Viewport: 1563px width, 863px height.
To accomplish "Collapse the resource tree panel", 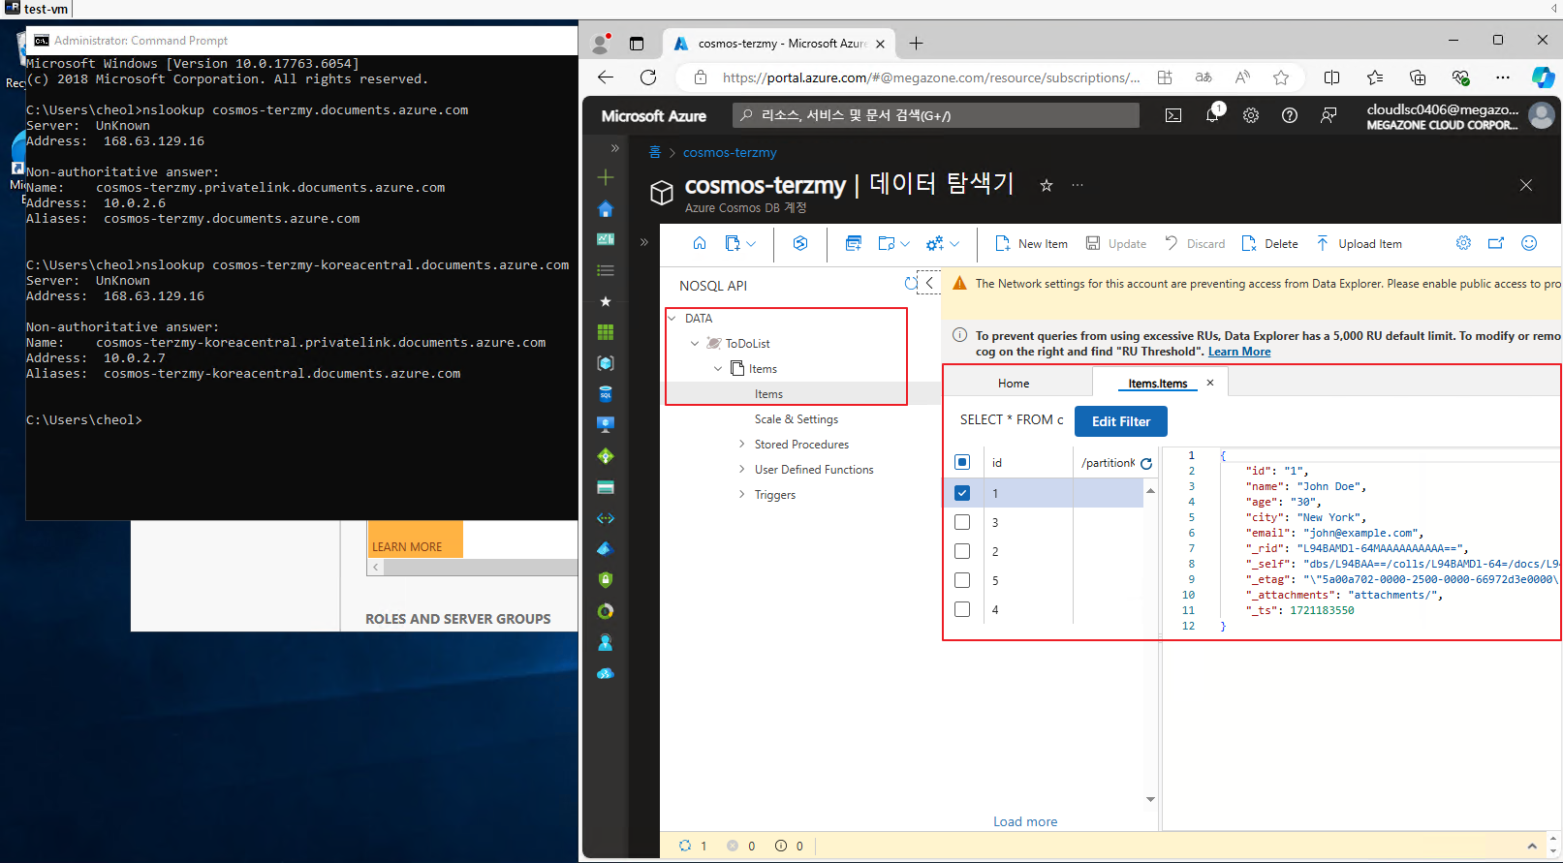I will [x=929, y=283].
